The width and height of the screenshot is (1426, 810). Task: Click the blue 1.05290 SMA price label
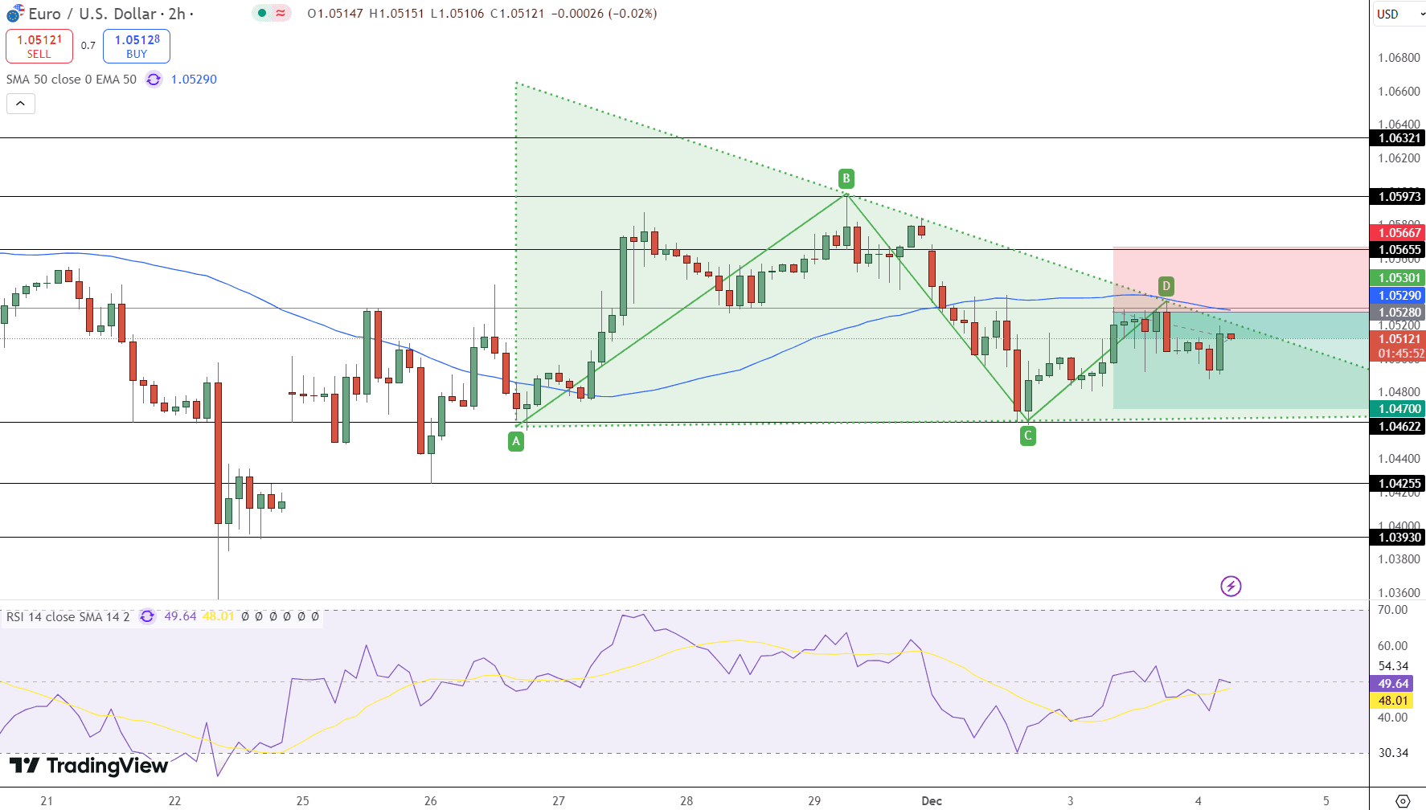tap(1398, 296)
